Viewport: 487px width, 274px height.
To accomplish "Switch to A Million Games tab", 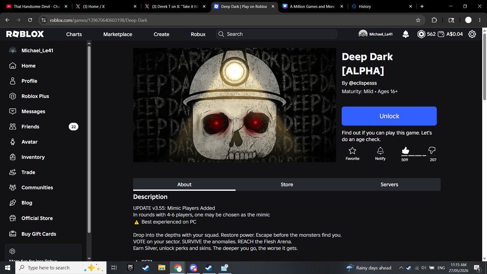I will click(x=312, y=6).
